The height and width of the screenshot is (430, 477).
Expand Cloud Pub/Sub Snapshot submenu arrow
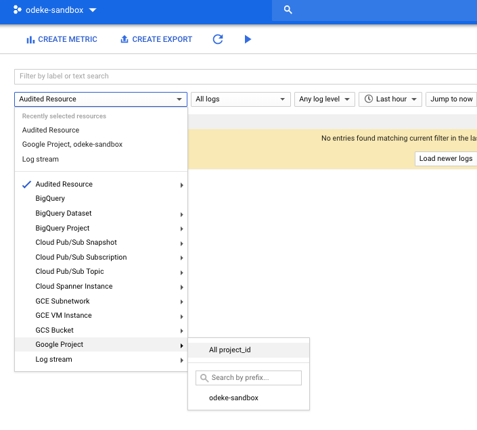point(181,243)
